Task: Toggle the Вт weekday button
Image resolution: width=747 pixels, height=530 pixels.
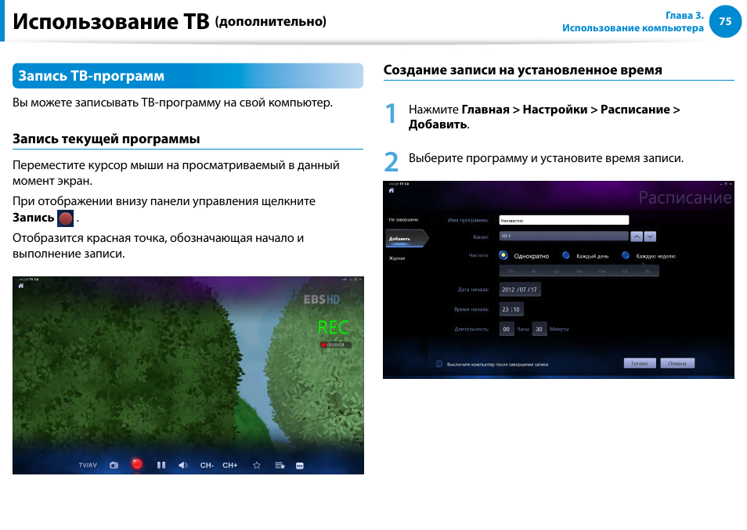Action: (x=533, y=271)
